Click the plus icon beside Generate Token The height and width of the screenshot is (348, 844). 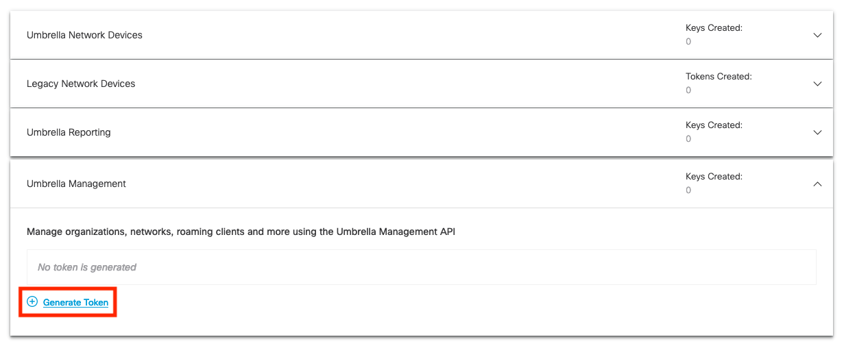[x=32, y=301]
